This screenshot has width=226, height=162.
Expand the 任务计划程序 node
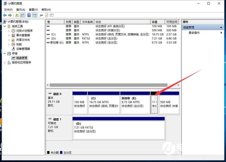[9, 31]
